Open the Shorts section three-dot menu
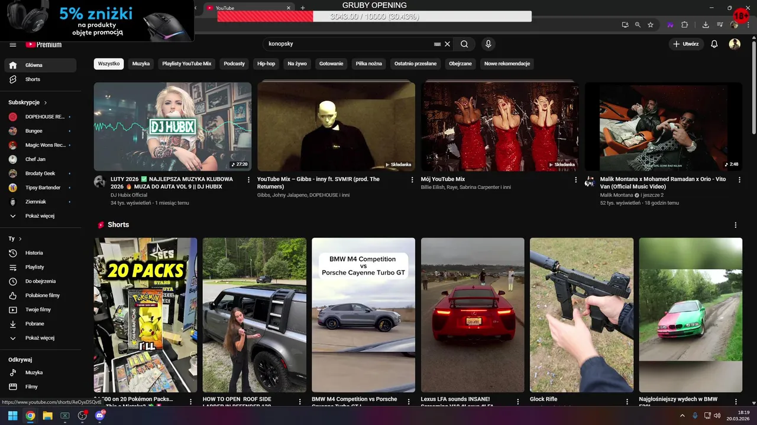 pyautogui.click(x=736, y=225)
